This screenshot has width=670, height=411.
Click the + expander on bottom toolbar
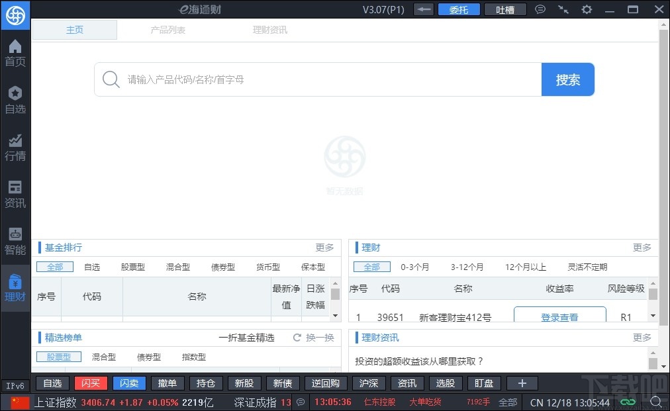[x=522, y=383]
